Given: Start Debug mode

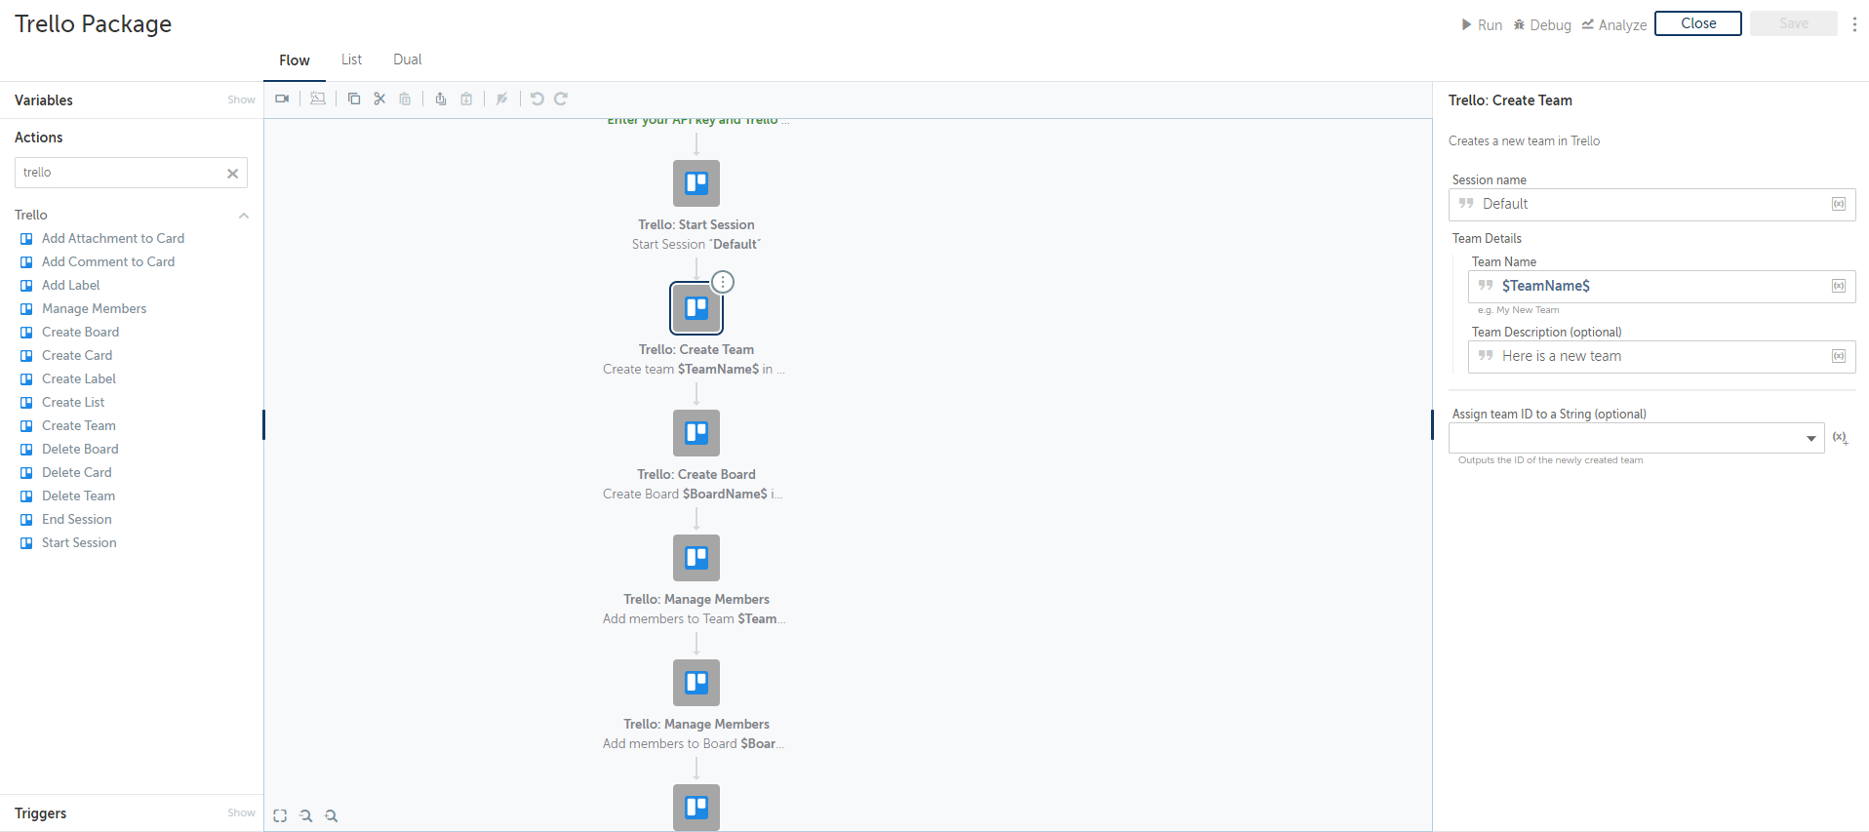Looking at the screenshot, I should pyautogui.click(x=1542, y=25).
